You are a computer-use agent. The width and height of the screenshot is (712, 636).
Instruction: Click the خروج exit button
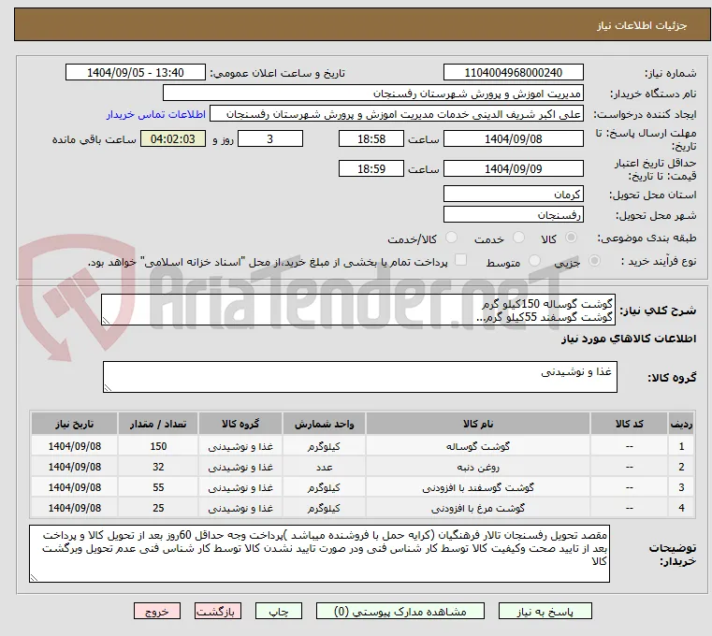point(156,611)
